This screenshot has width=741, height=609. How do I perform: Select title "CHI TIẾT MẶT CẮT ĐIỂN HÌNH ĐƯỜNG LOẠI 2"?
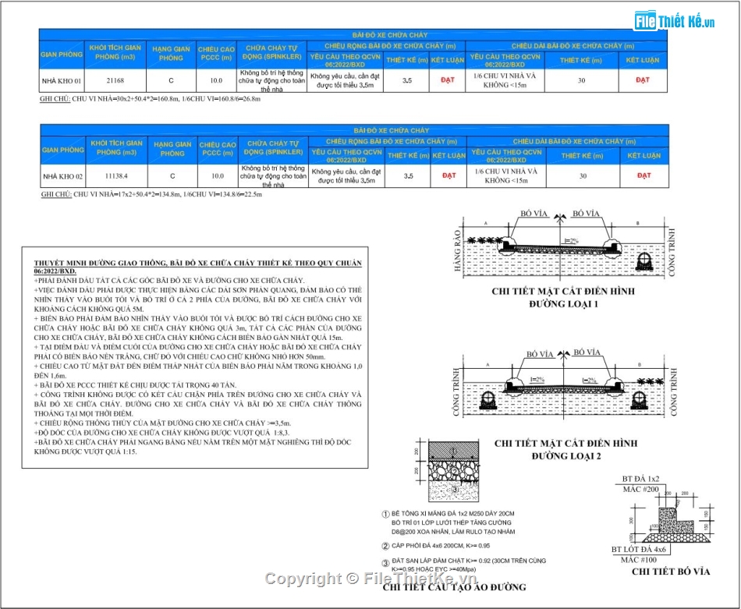pos(566,449)
